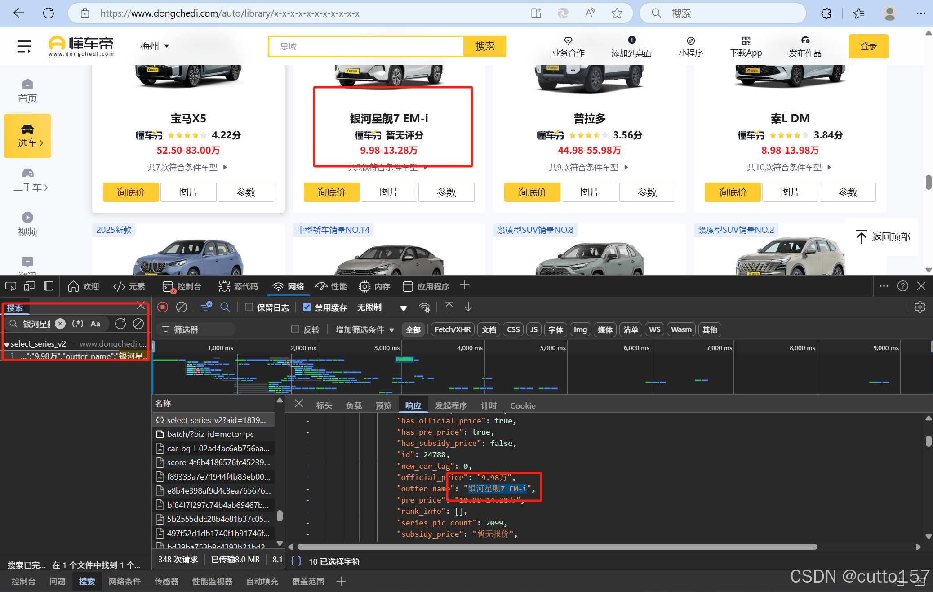Viewport: 933px width, 592px height.
Task: Open the 控制台 DevTools tab
Action: tap(182, 286)
